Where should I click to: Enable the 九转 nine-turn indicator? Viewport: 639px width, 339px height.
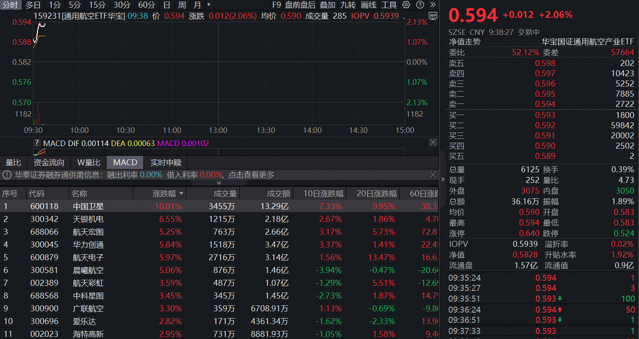(x=348, y=5)
